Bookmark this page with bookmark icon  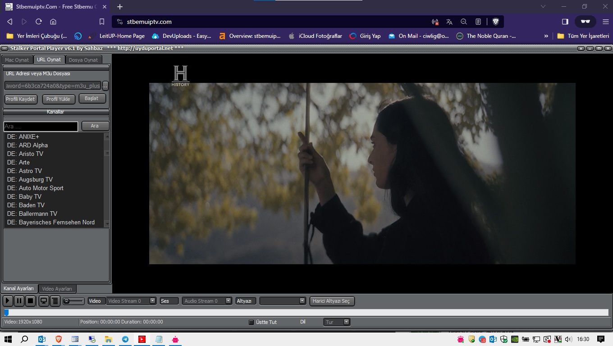coord(102,22)
